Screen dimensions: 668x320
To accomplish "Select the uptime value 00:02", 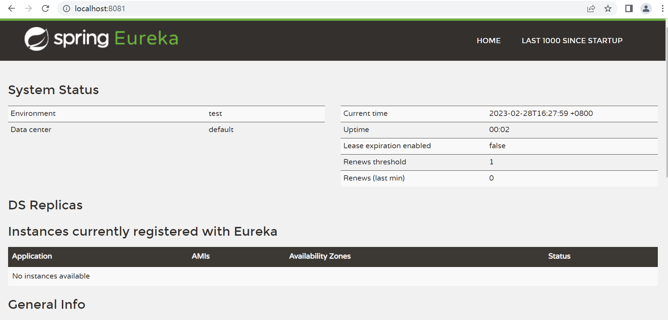I will [499, 130].
